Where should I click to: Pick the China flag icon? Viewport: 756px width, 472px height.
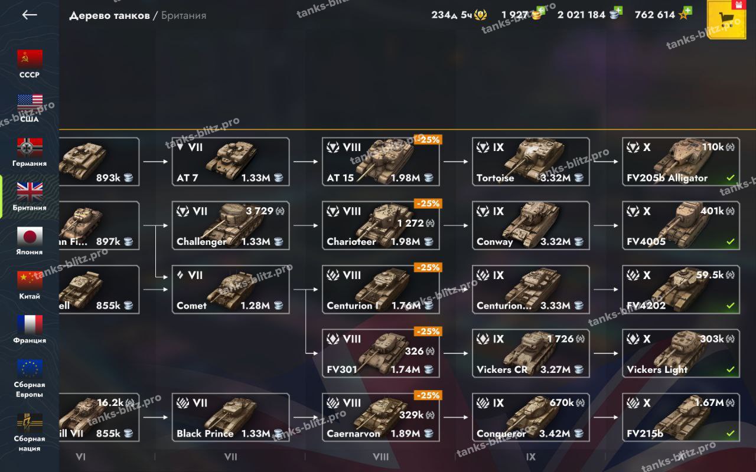click(30, 280)
